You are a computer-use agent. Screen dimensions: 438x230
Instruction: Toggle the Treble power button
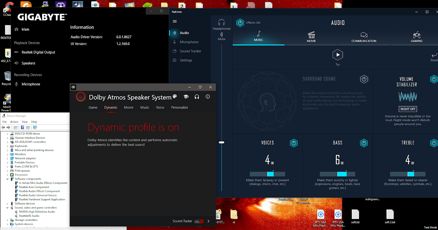(434, 143)
